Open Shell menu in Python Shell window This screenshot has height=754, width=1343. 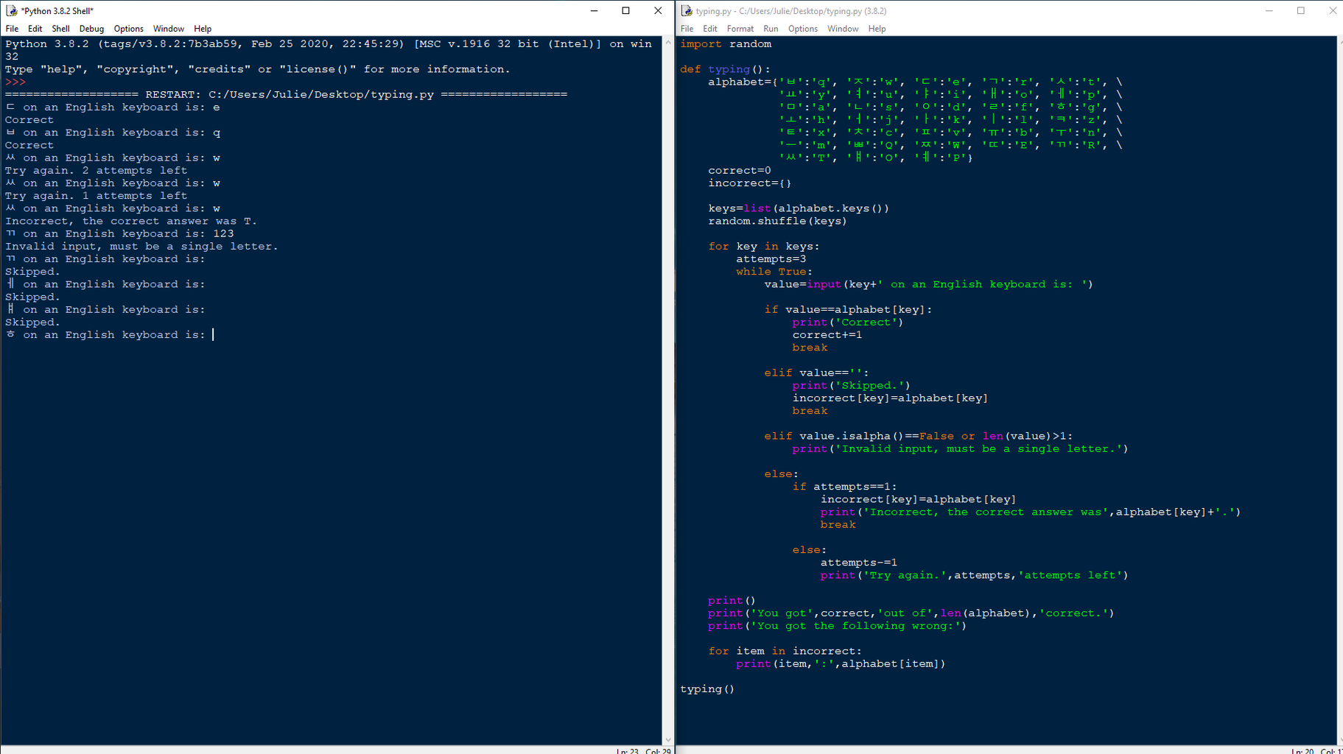[60, 29]
